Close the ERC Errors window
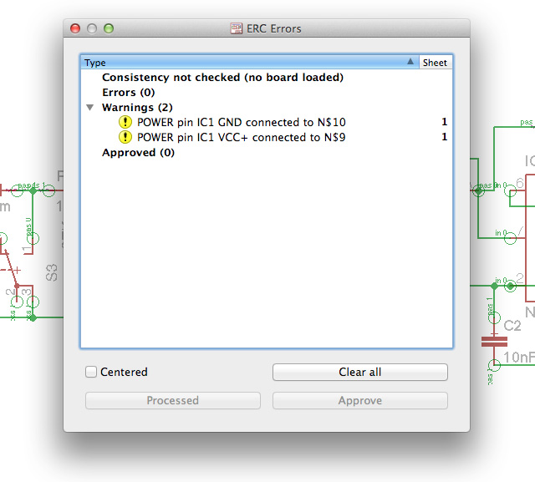 click(75, 28)
